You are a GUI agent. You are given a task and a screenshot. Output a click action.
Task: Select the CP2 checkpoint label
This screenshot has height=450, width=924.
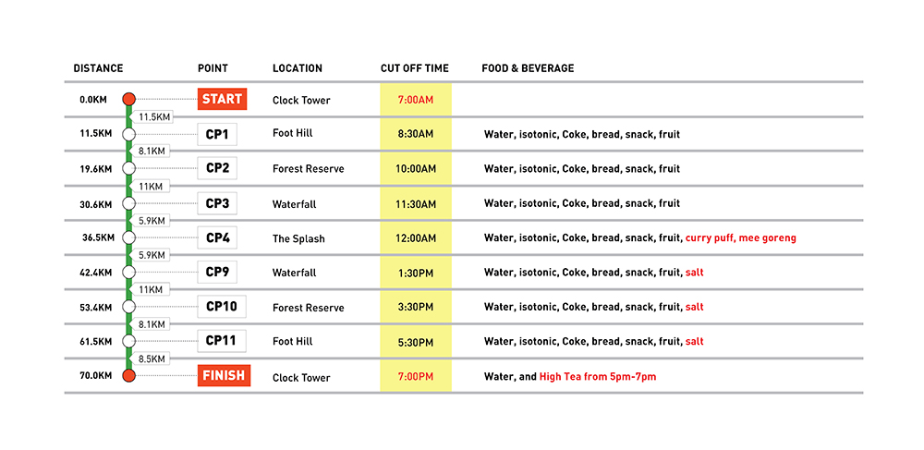[x=219, y=168]
